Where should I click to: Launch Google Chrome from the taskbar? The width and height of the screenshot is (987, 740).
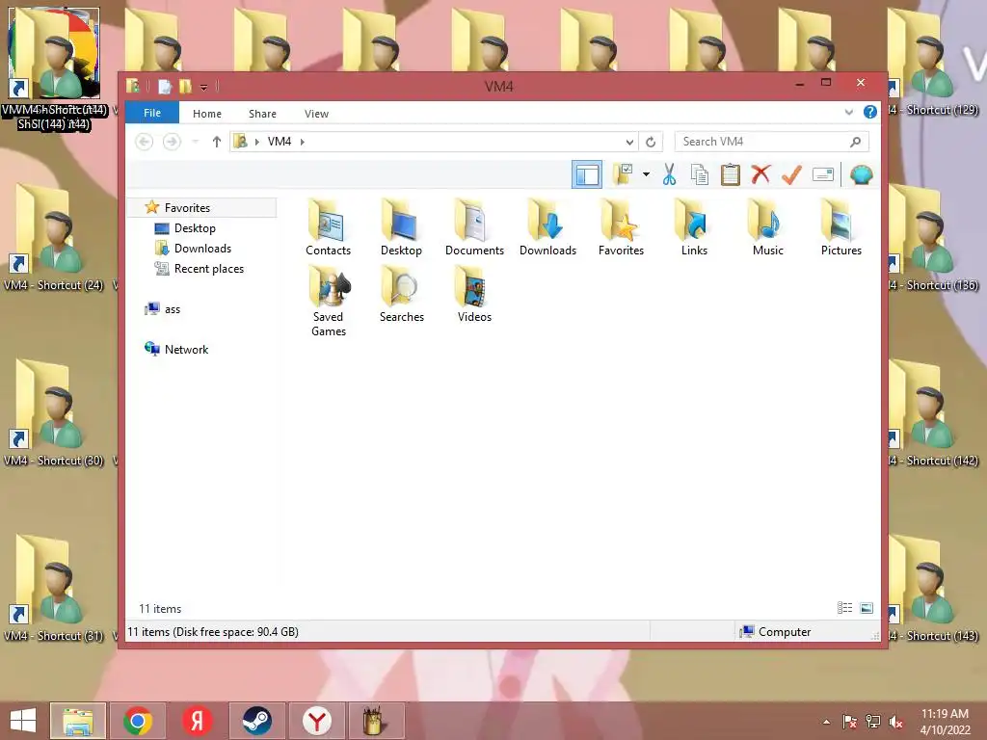138,721
